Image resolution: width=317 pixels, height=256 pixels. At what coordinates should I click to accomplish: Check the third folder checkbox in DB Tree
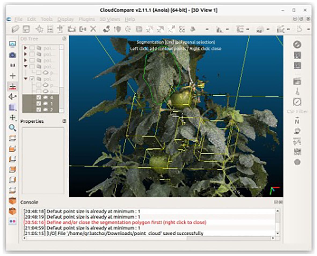point(32,60)
